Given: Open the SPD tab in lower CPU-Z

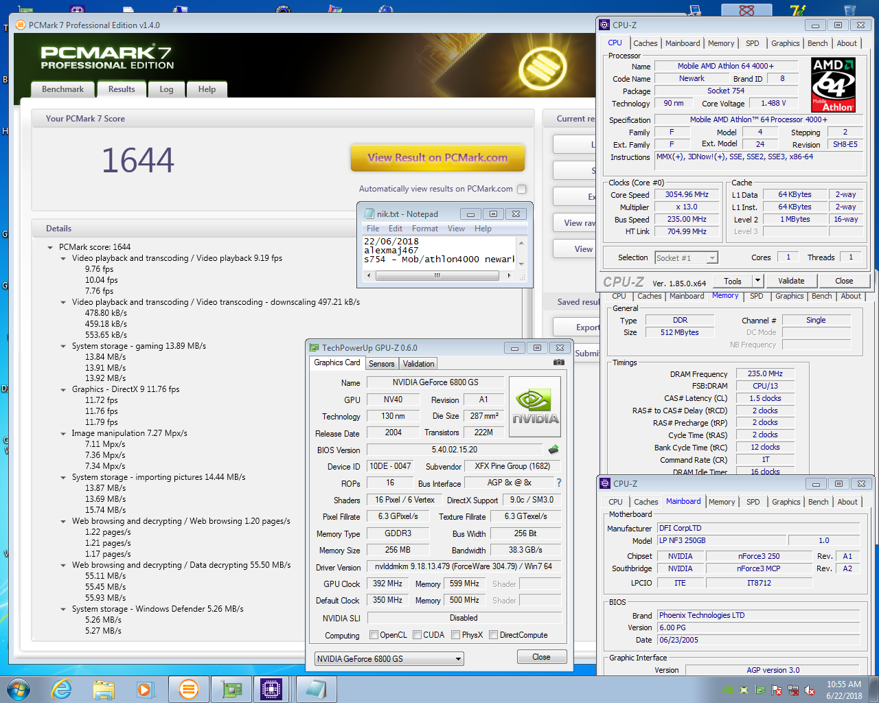Looking at the screenshot, I should [x=753, y=502].
